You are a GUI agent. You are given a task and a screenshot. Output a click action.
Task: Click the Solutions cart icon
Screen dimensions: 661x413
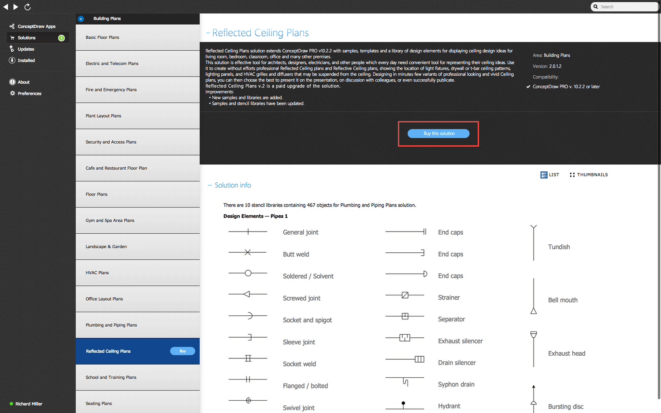(12, 38)
